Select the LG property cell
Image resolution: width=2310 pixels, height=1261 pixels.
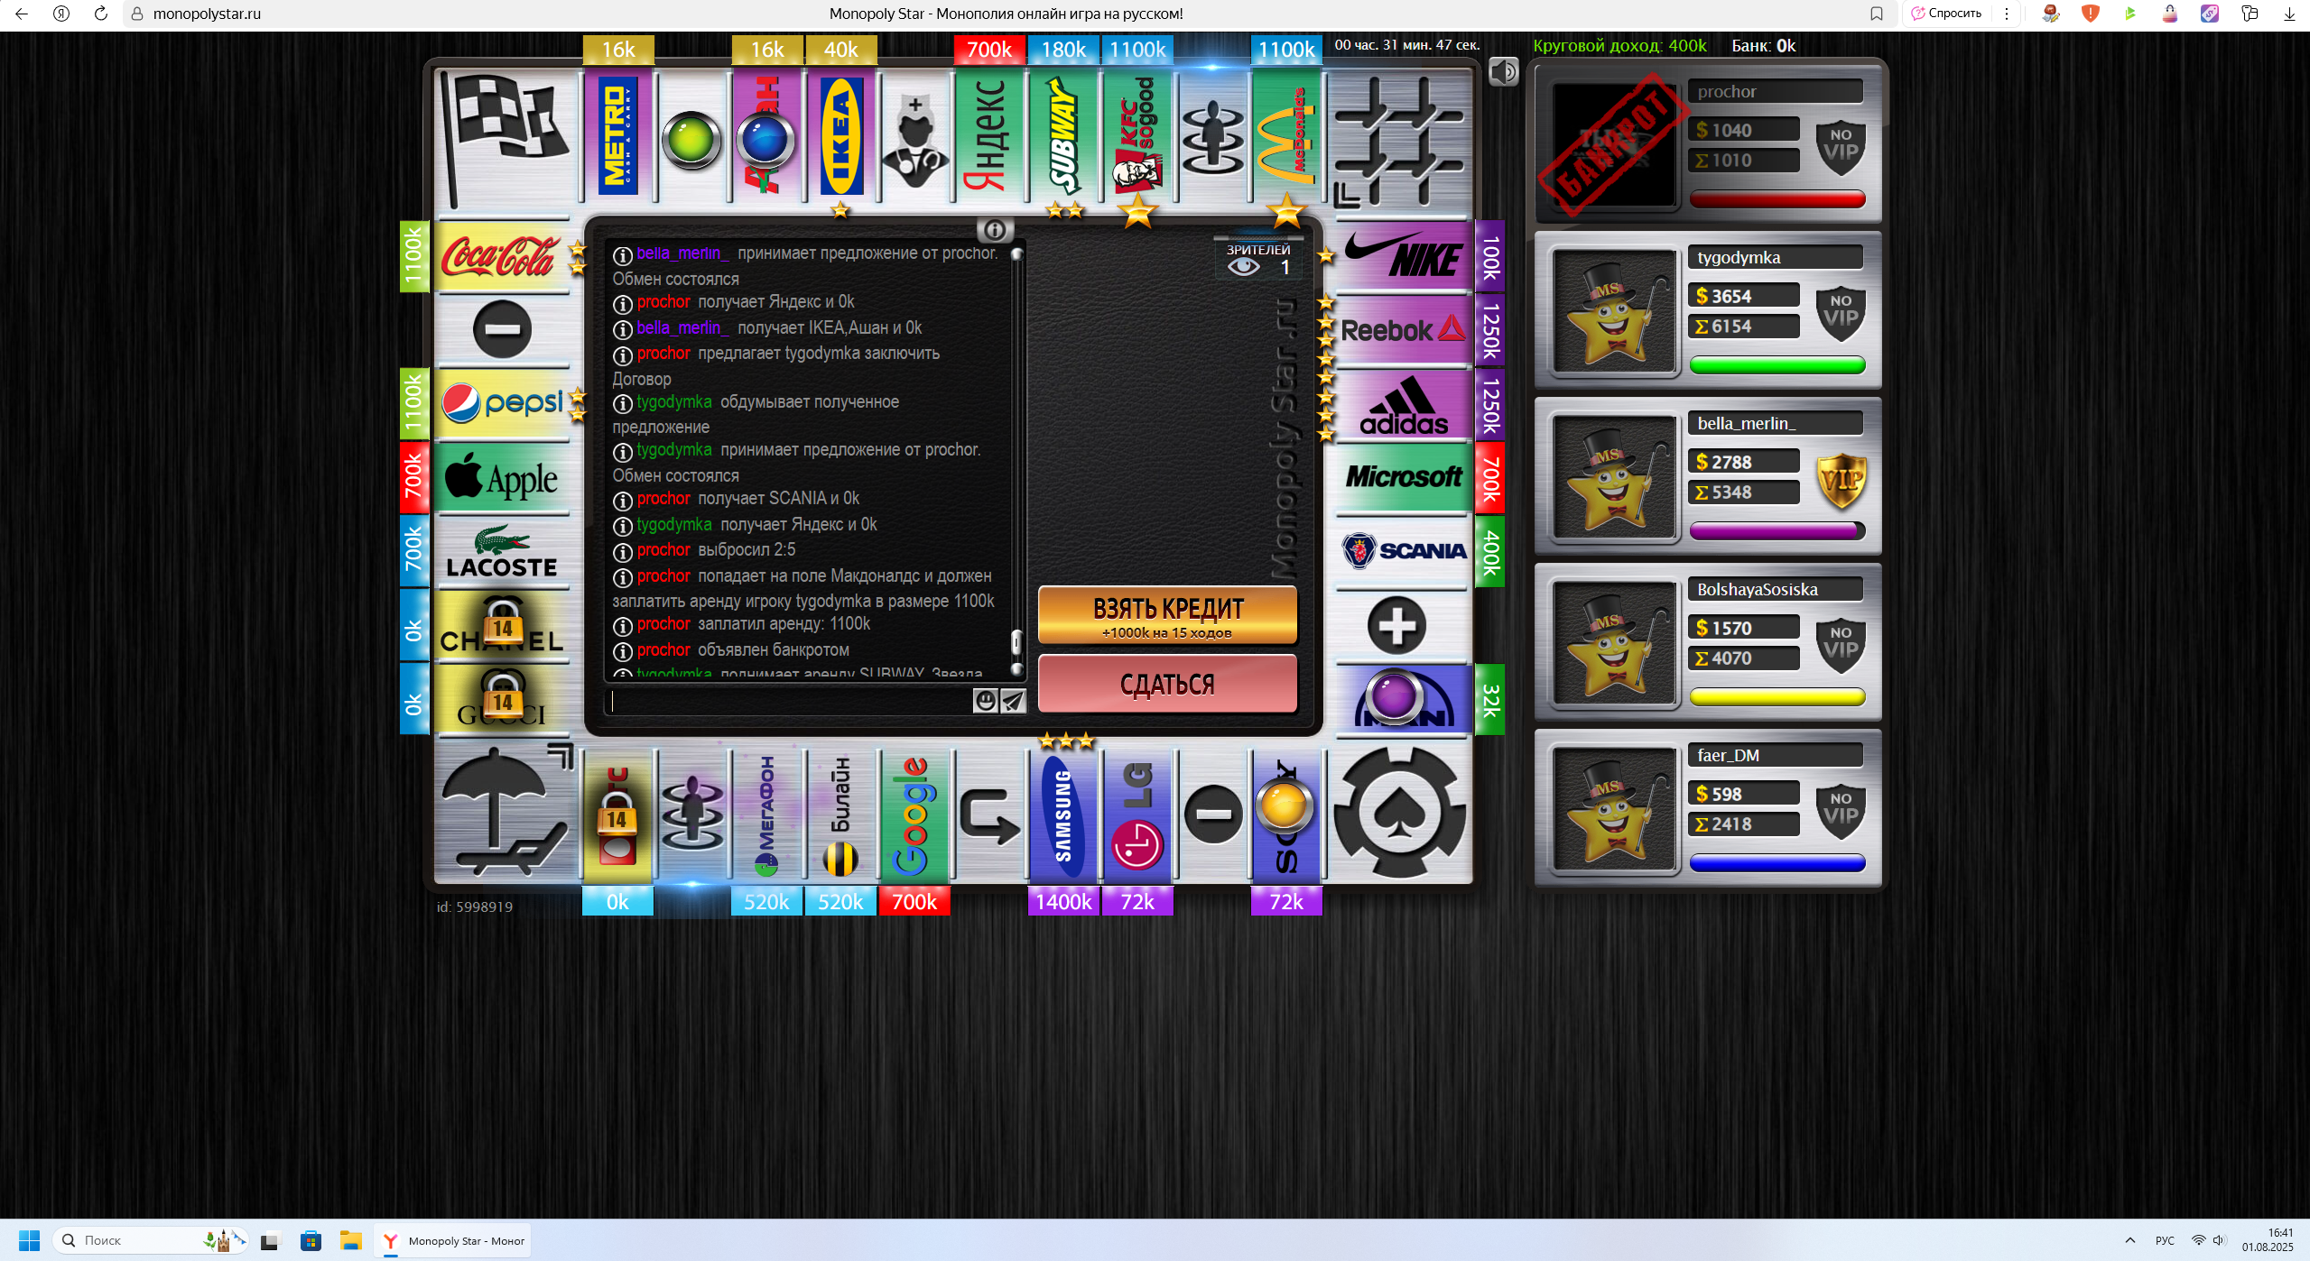1137,815
